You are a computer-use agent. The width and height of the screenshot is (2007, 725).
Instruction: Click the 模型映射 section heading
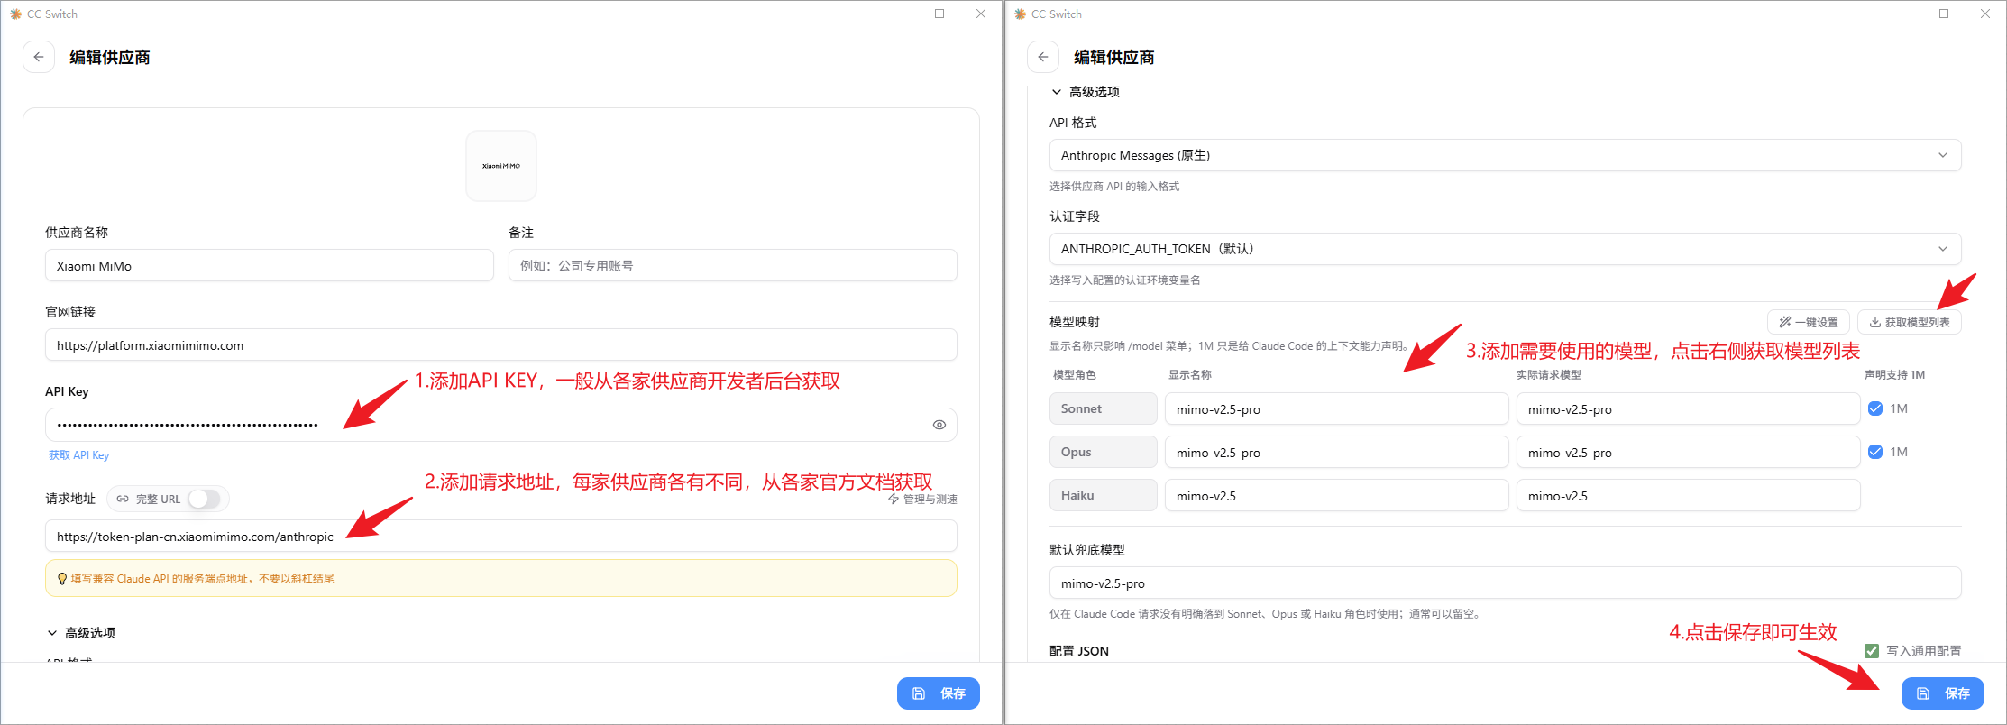[x=1074, y=322]
